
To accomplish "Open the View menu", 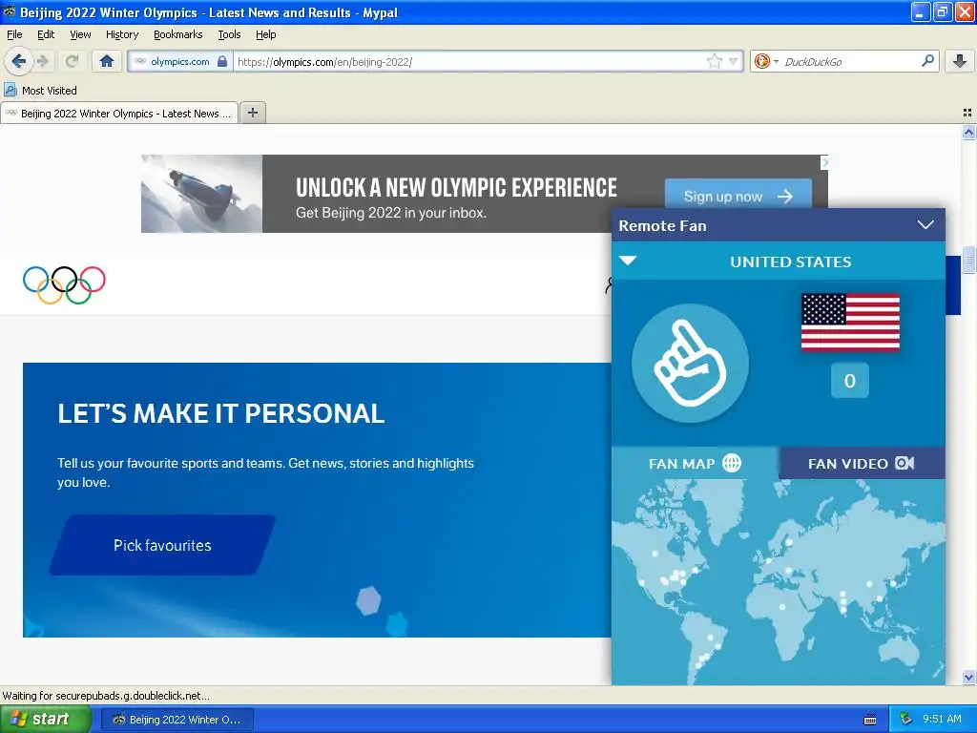I will [x=80, y=34].
